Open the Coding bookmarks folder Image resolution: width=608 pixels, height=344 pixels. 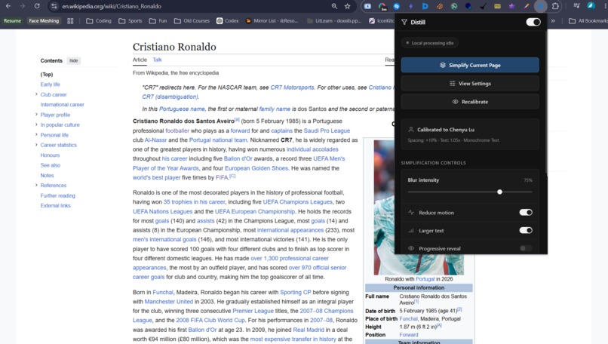[x=99, y=21]
